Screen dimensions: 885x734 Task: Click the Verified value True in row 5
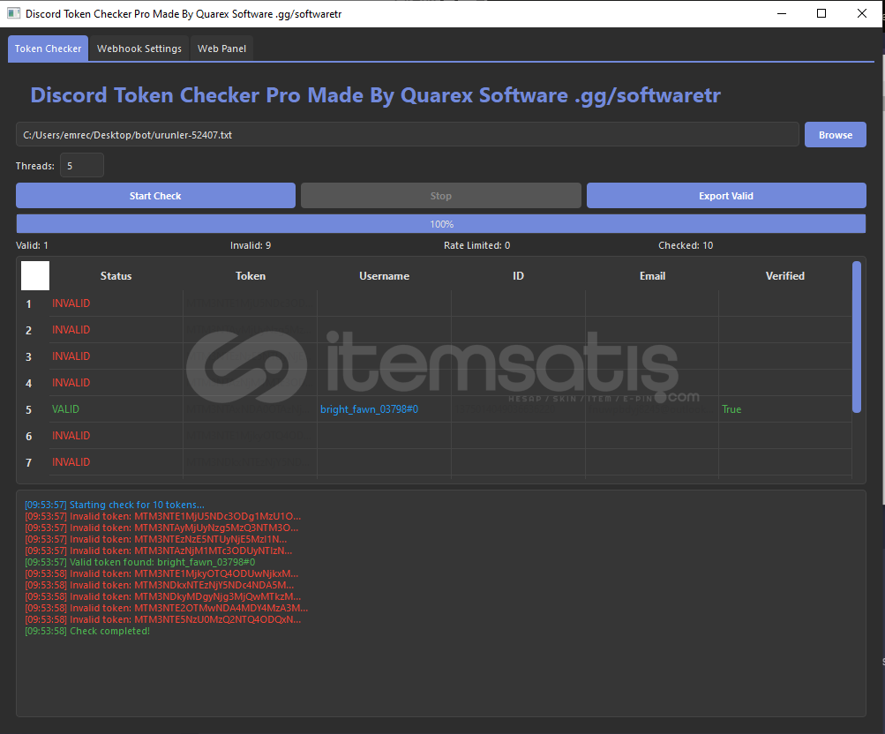pyautogui.click(x=731, y=409)
